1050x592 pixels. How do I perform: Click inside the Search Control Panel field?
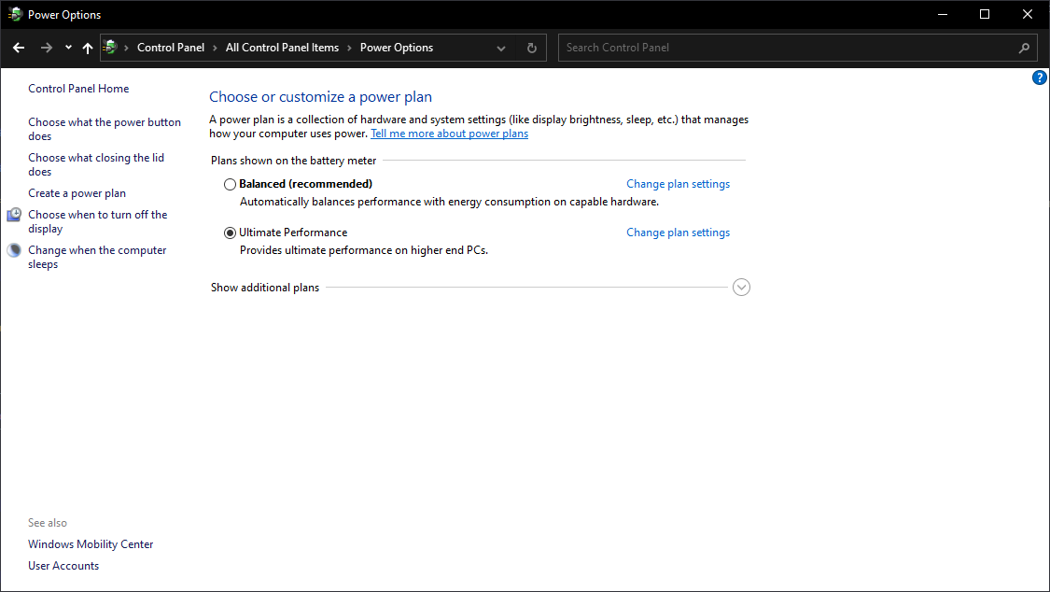click(784, 48)
